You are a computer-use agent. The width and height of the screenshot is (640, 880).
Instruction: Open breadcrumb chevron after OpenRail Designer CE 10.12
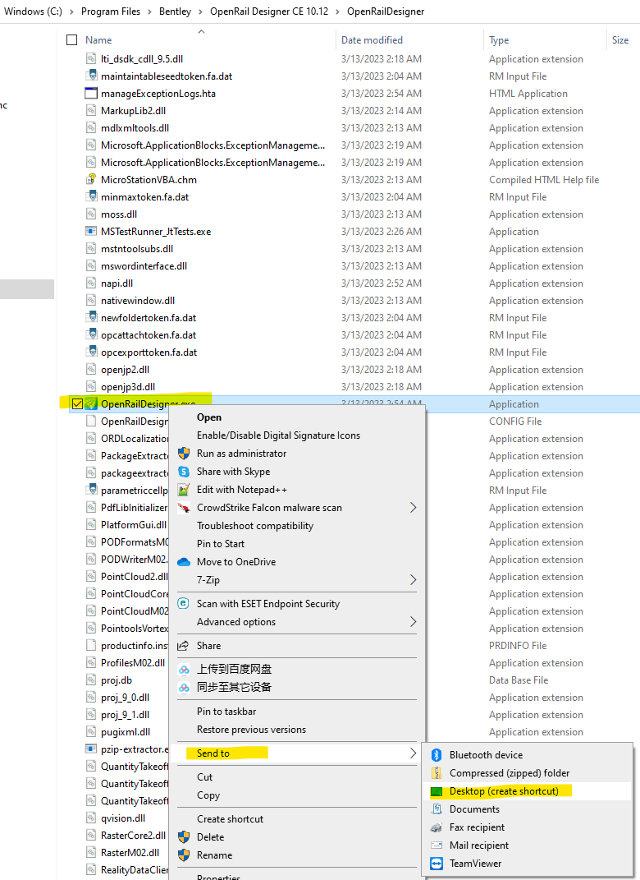[338, 12]
